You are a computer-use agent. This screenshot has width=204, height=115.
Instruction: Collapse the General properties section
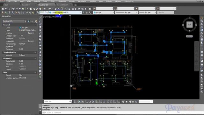click(x=35, y=25)
